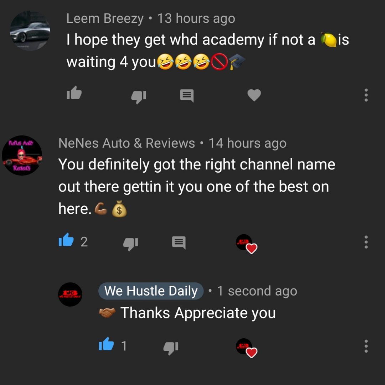Reply to Leem Breezy's comment
The image size is (385, 385).
click(187, 96)
